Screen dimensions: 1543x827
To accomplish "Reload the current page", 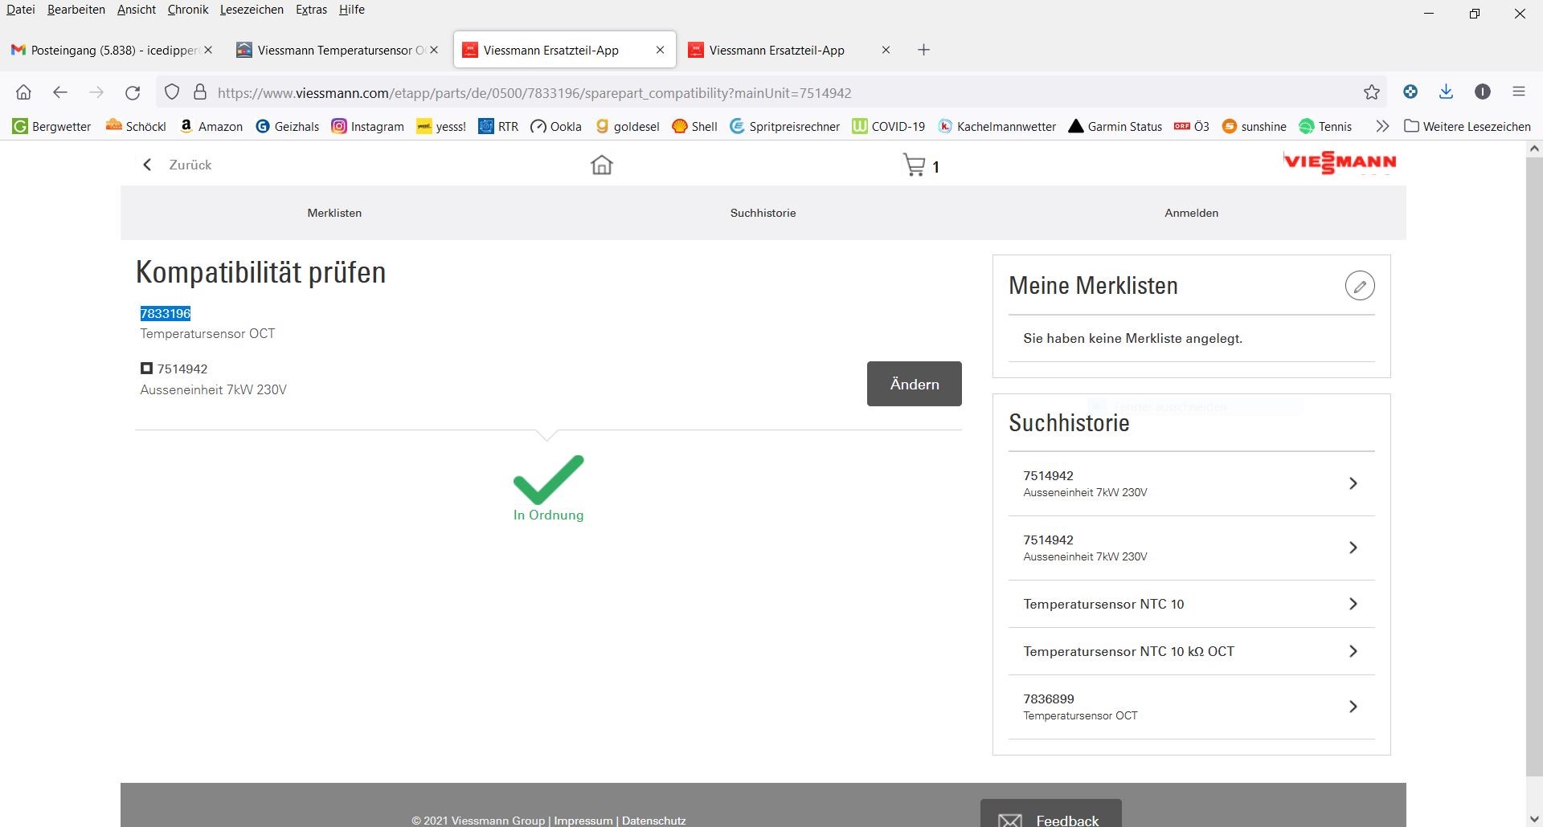I will [x=133, y=92].
